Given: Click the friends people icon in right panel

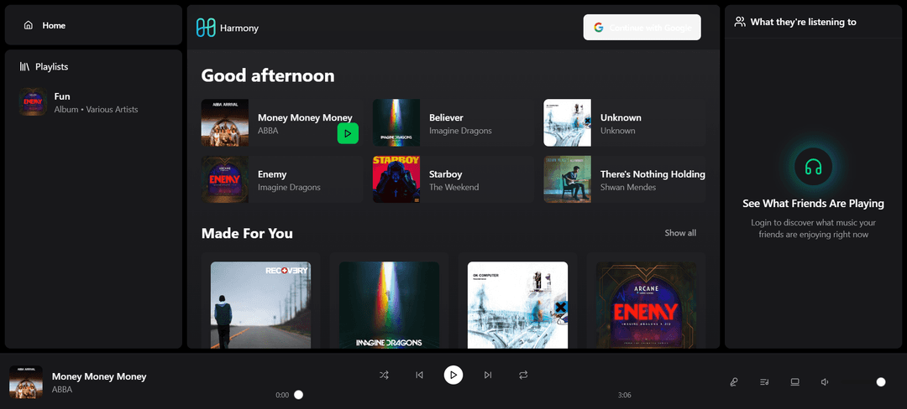Looking at the screenshot, I should pos(740,22).
